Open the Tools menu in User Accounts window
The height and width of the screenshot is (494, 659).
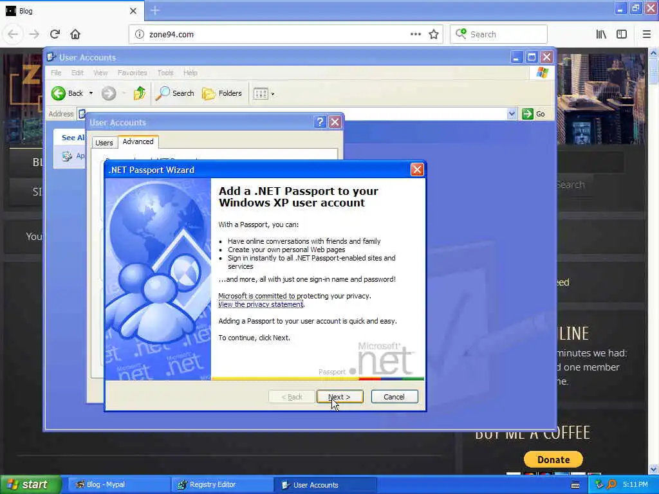point(165,73)
